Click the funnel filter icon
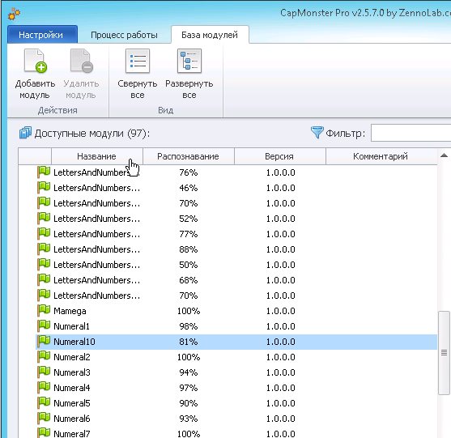Screen dimensions: 451x438 point(317,133)
